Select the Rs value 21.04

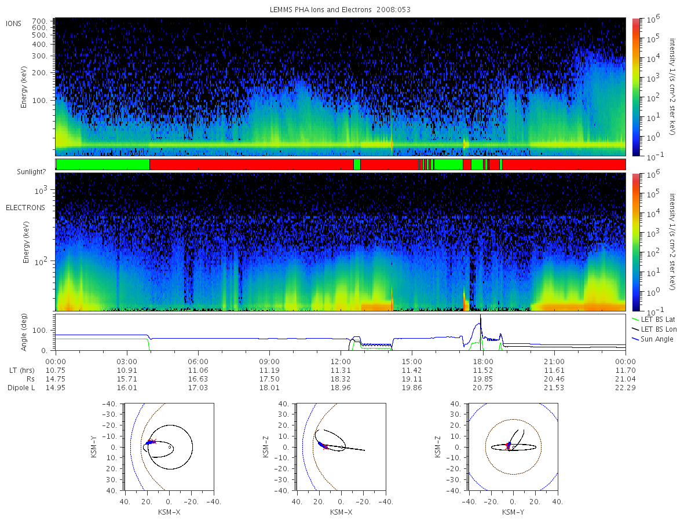pos(625,379)
